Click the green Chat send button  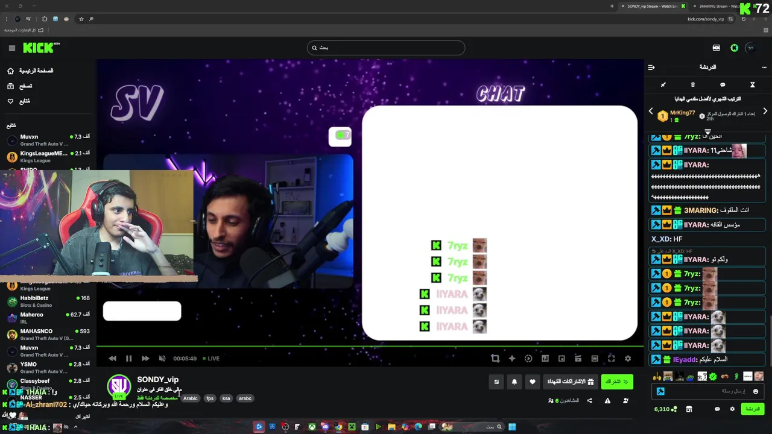[752, 409]
